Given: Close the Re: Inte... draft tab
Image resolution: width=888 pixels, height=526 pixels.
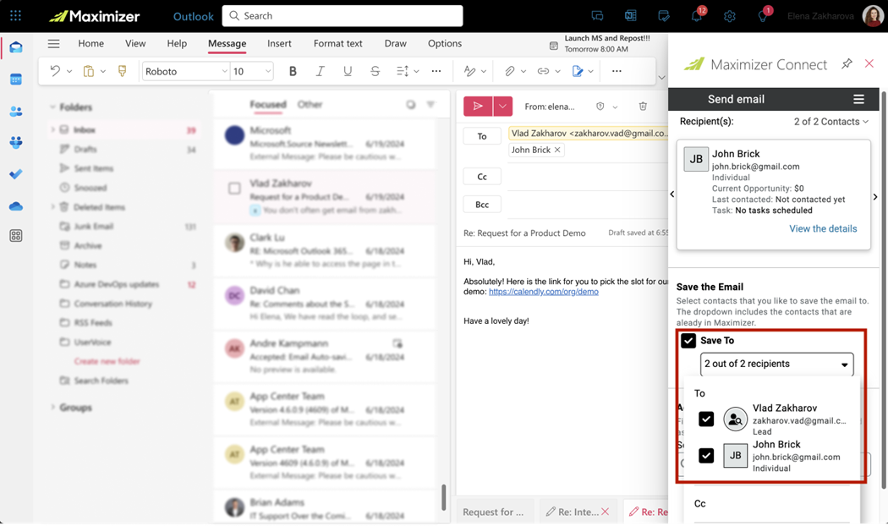Looking at the screenshot, I should click(605, 512).
